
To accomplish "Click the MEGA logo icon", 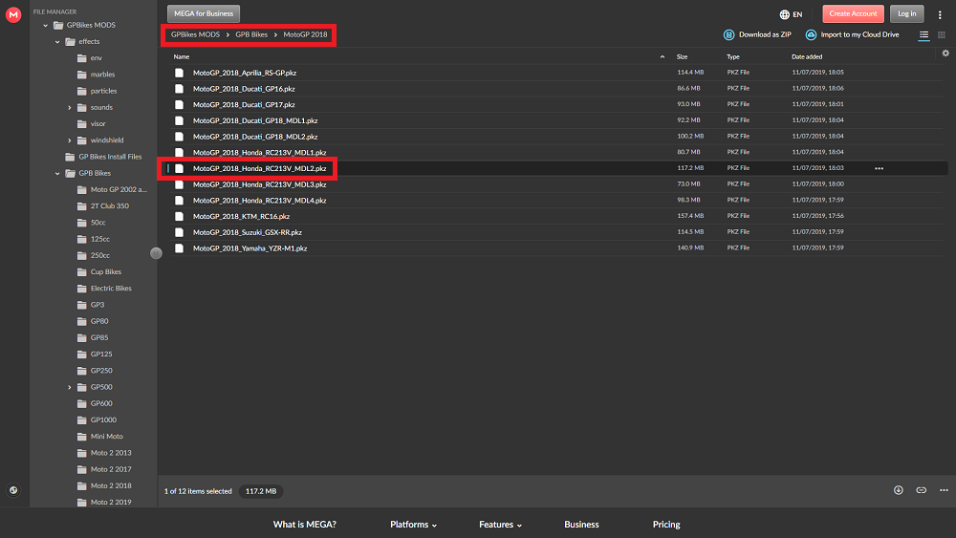I will (x=13, y=14).
